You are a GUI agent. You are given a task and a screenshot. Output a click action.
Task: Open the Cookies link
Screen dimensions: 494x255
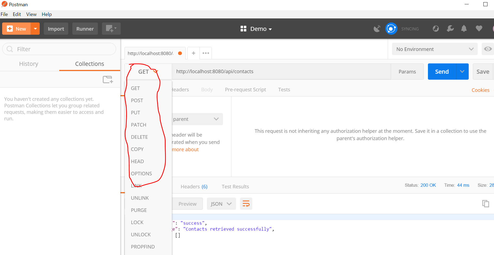click(x=480, y=90)
